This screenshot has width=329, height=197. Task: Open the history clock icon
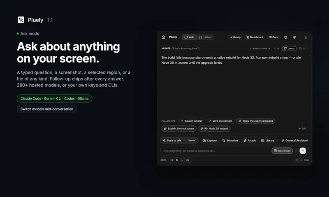286,37
